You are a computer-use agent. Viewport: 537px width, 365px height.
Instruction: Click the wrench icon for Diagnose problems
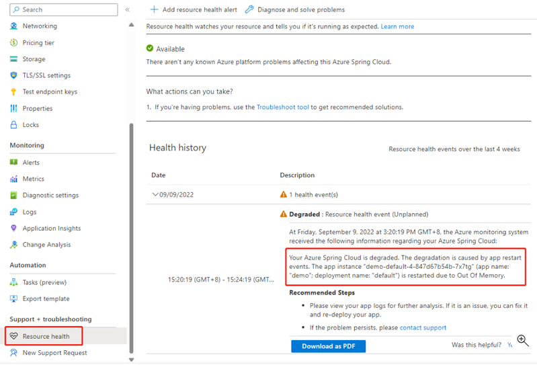click(249, 9)
